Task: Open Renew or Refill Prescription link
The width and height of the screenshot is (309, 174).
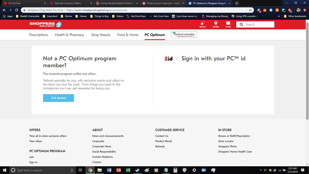Action: (234, 136)
